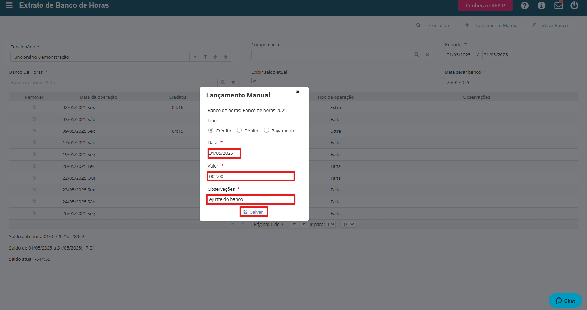The image size is (587, 310).
Task: Go to next employee arrow
Action: point(225,57)
